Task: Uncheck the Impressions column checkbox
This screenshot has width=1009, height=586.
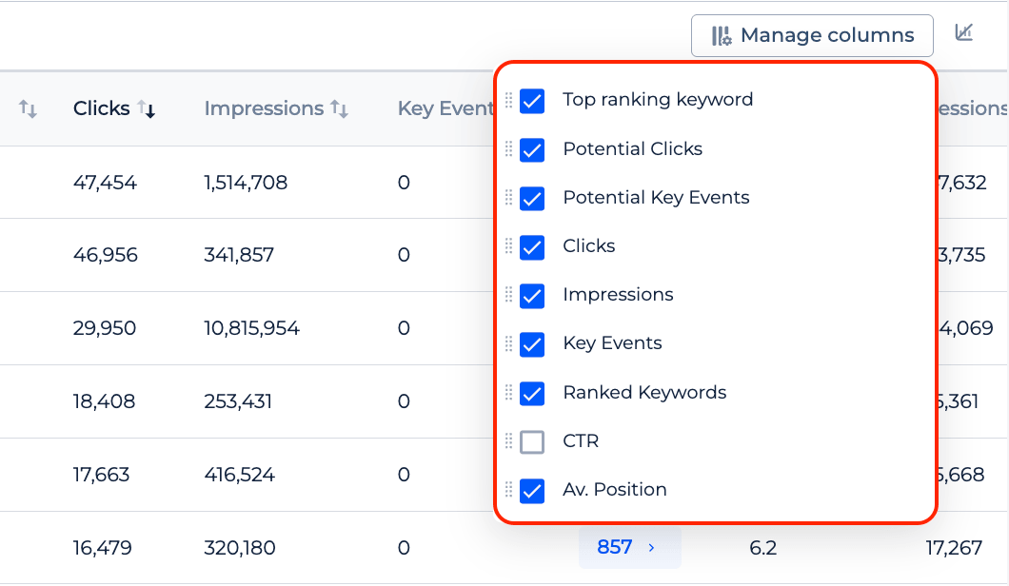Action: pyautogui.click(x=532, y=296)
